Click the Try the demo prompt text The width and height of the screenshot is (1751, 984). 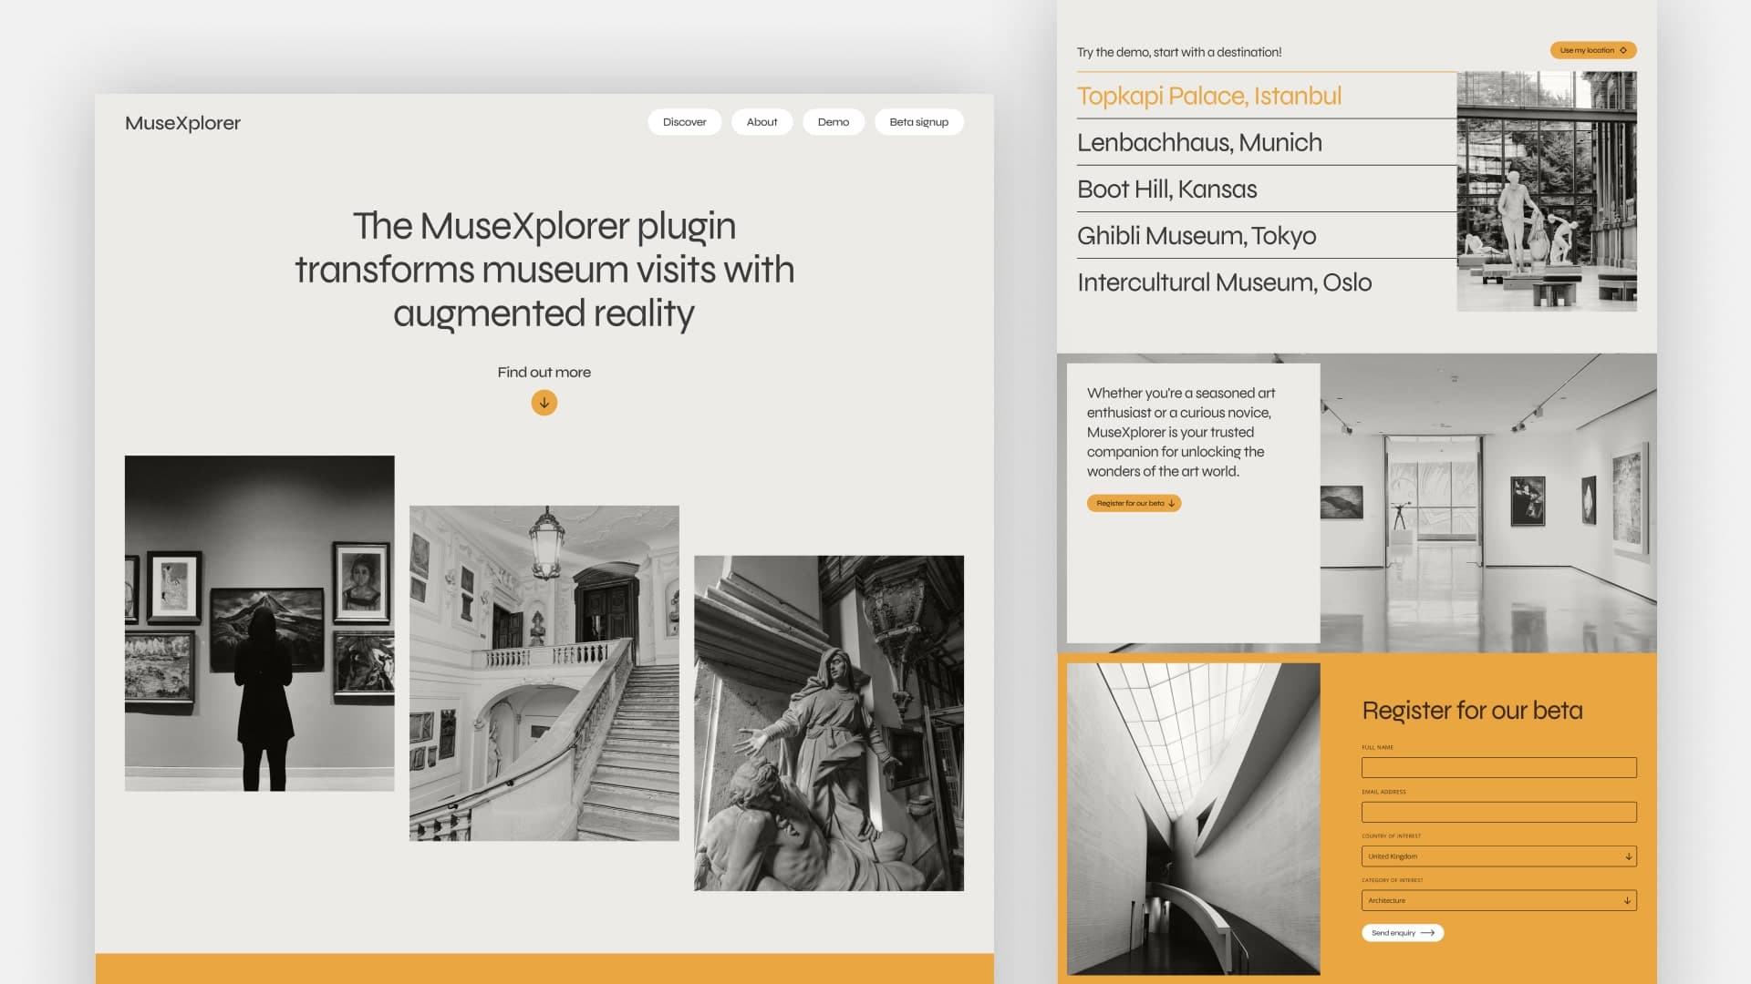1179,52
